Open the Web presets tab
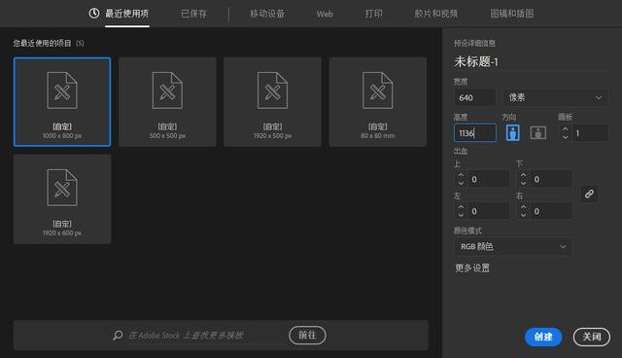622x358 pixels. coord(325,14)
